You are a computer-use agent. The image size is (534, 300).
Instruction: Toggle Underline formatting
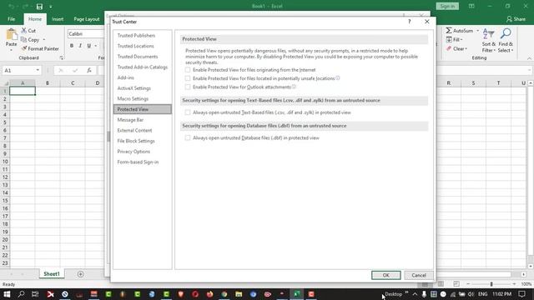(x=89, y=46)
